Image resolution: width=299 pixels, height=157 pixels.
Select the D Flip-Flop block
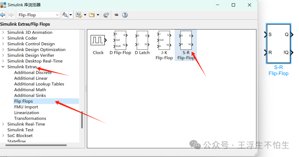coord(120,43)
